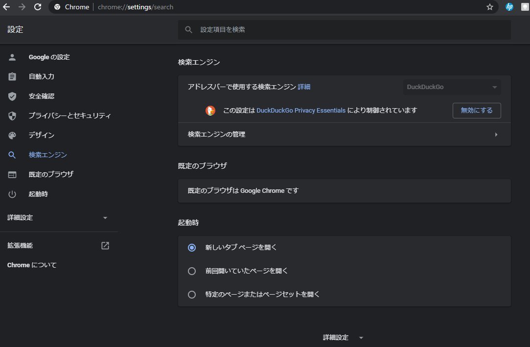The image size is (530, 347).
Task: Select 特定のページまたはページセットを開く radio option
Action: click(x=192, y=294)
